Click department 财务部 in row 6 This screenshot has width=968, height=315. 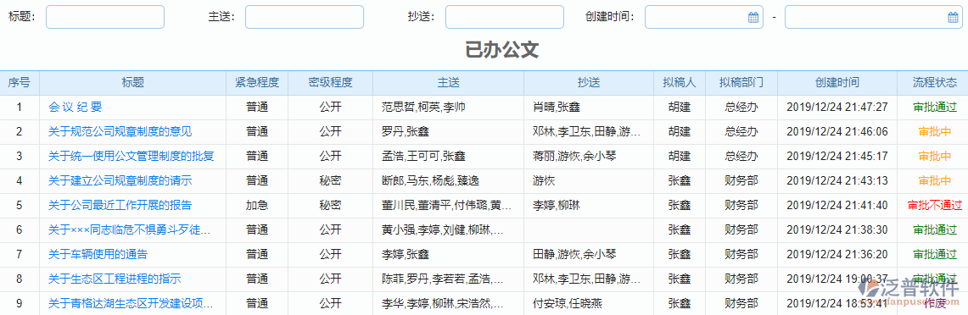(741, 230)
